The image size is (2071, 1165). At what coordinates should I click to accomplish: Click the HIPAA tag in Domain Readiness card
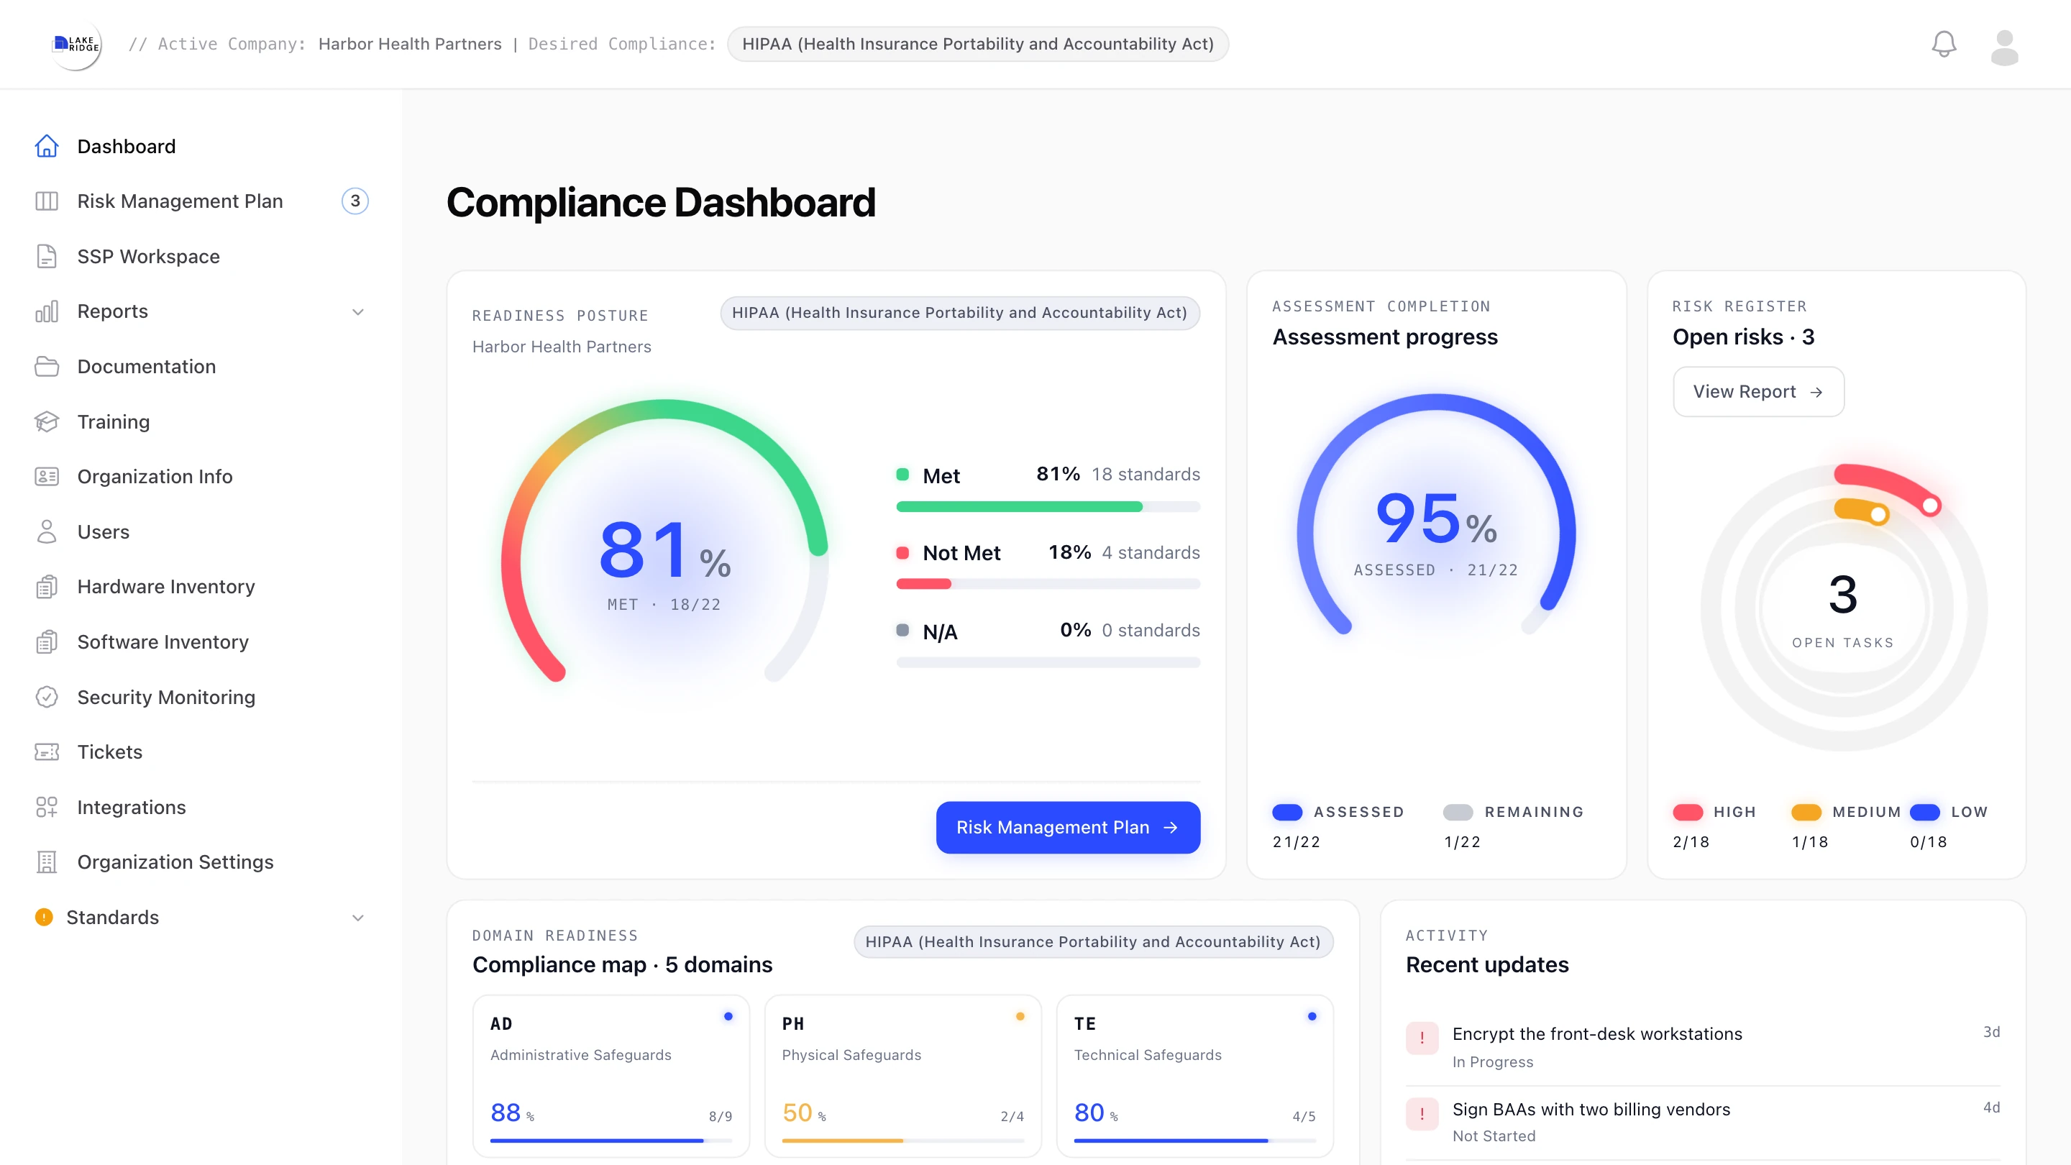[1093, 941]
